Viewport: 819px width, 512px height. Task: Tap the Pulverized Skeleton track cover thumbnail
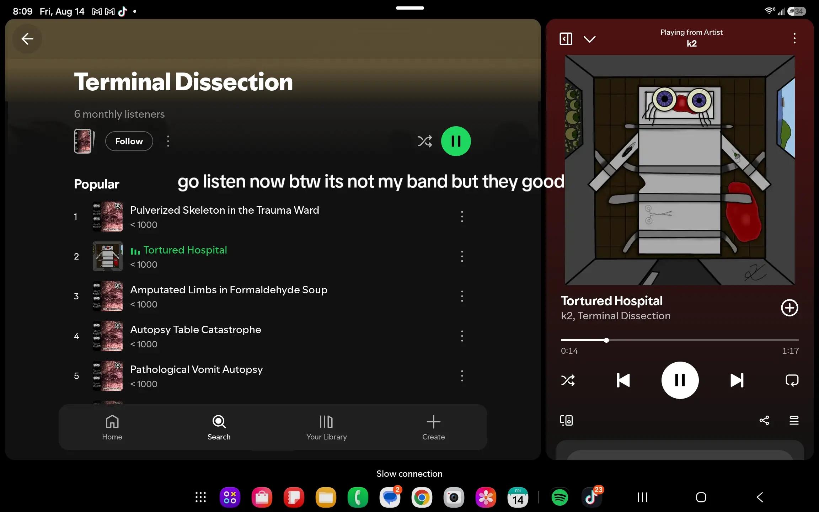click(108, 217)
